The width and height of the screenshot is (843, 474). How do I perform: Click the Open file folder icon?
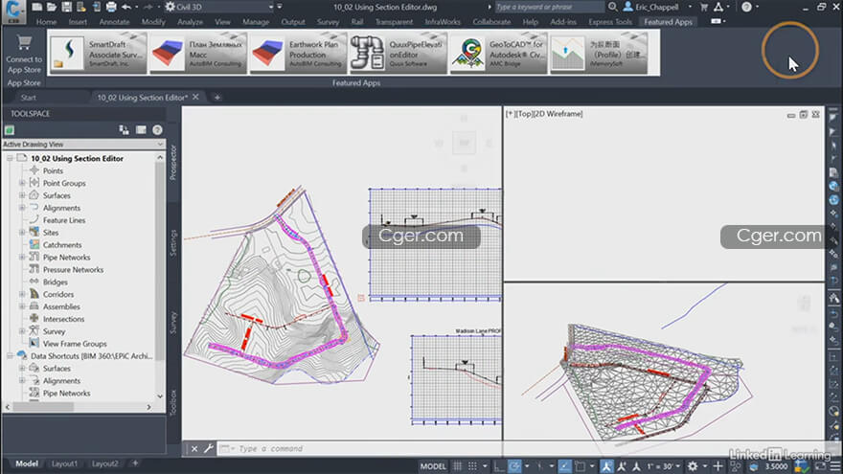click(x=51, y=7)
